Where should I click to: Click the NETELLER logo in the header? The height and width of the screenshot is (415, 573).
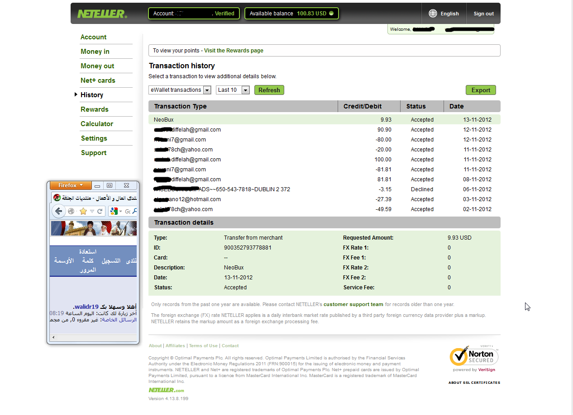(x=102, y=14)
